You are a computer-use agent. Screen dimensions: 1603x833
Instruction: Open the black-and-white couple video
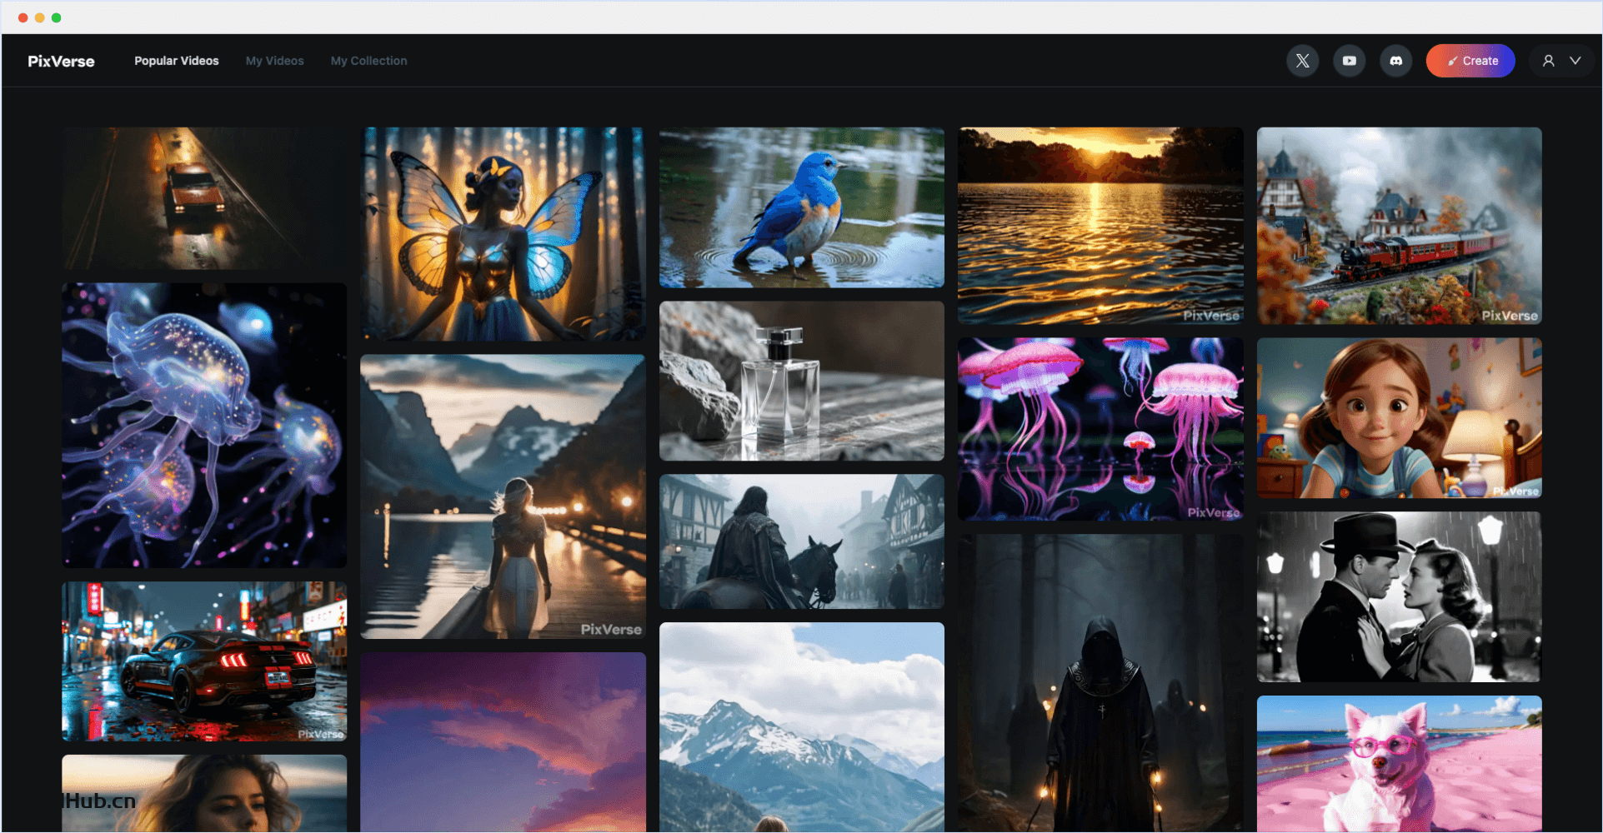click(x=1400, y=596)
